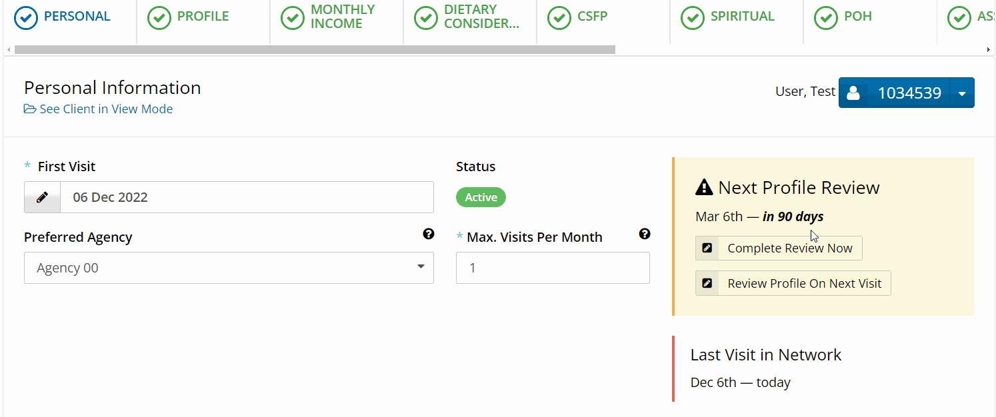Click the blue checkmark on the PERSONAL tab
This screenshot has height=417, width=996.
tap(25, 18)
